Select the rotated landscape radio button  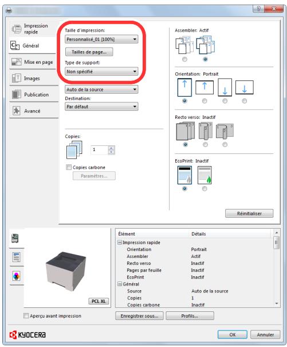pyautogui.click(x=245, y=101)
